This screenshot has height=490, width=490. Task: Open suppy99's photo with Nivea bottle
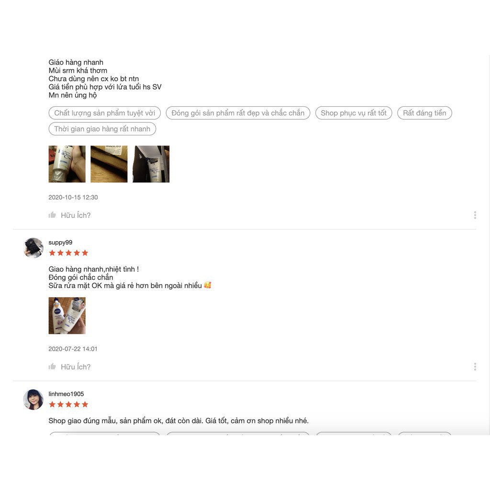(67, 316)
